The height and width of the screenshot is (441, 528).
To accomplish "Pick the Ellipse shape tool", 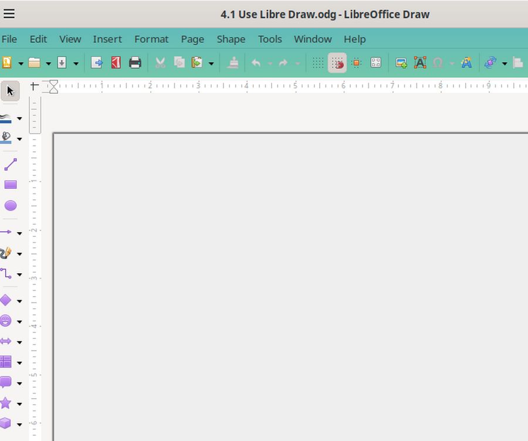I will (10, 206).
